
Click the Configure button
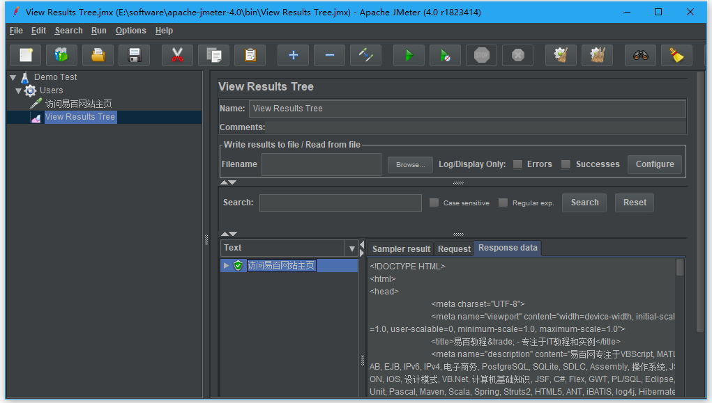(x=655, y=164)
